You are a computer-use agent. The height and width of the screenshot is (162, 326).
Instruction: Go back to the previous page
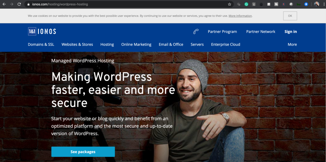pyautogui.click(x=4, y=4)
